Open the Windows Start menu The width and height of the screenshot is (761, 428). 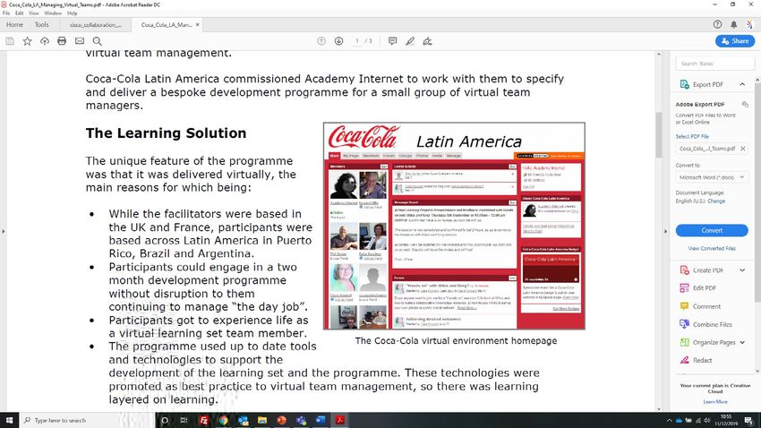click(9, 420)
